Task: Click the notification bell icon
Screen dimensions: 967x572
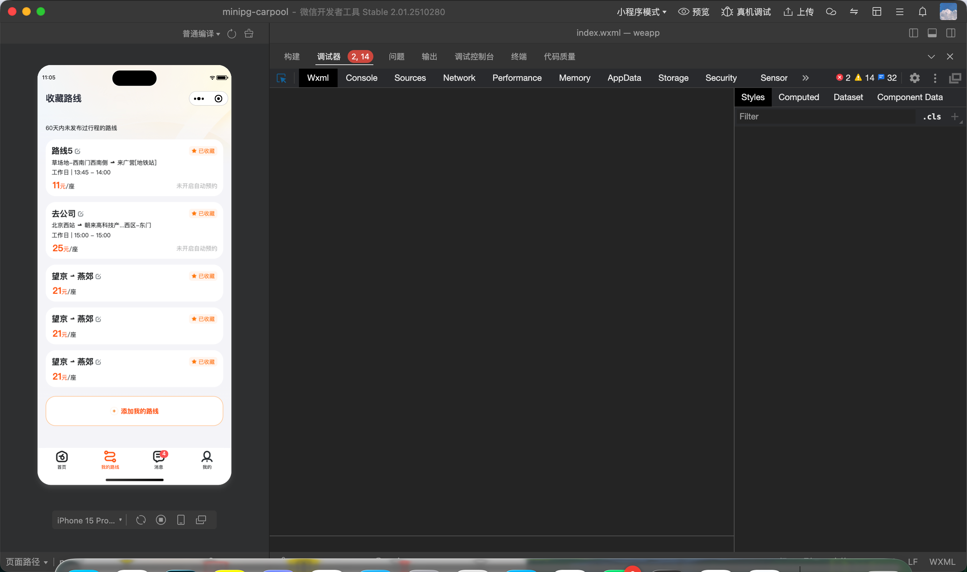Action: pyautogui.click(x=922, y=12)
